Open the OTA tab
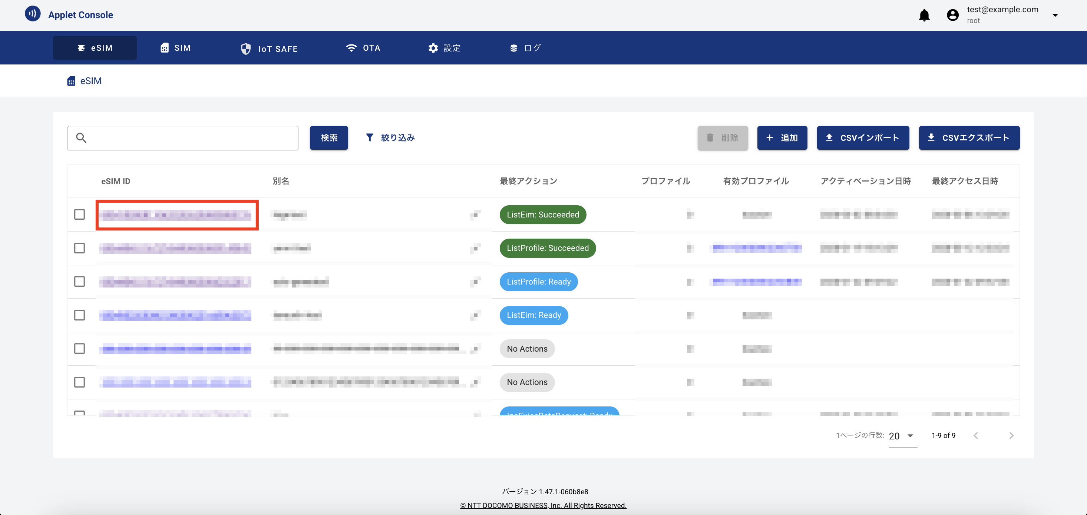Screen dimensions: 1087x515 tap(363, 48)
